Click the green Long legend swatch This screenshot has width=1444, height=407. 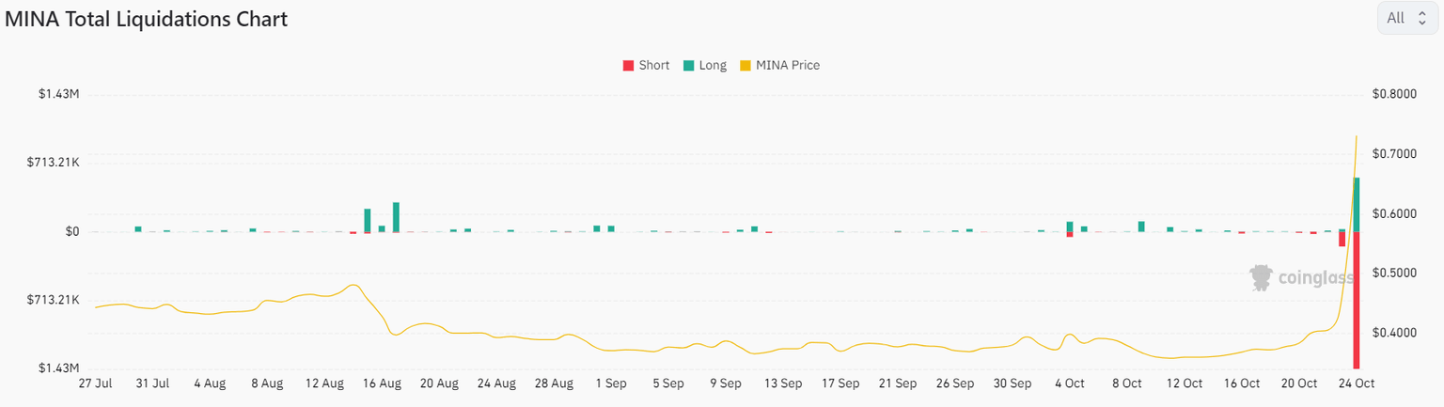coord(689,66)
